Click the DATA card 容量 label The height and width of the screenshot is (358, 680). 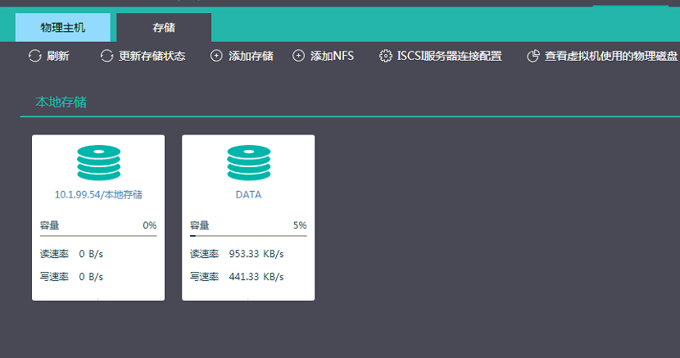coord(199,225)
